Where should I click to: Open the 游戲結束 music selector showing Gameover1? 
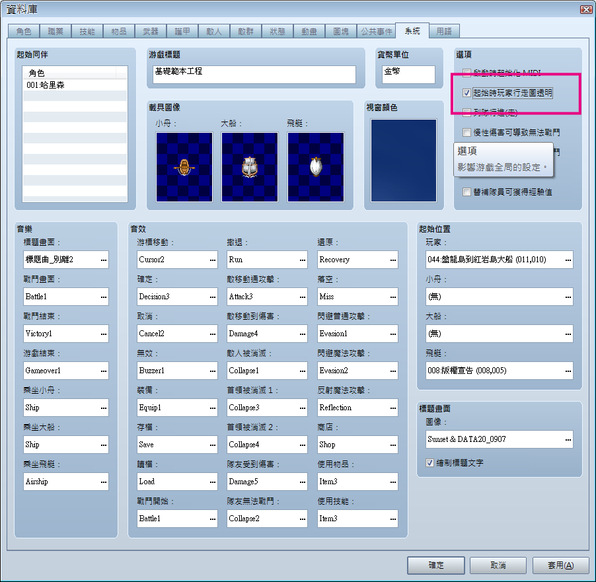tap(66, 371)
